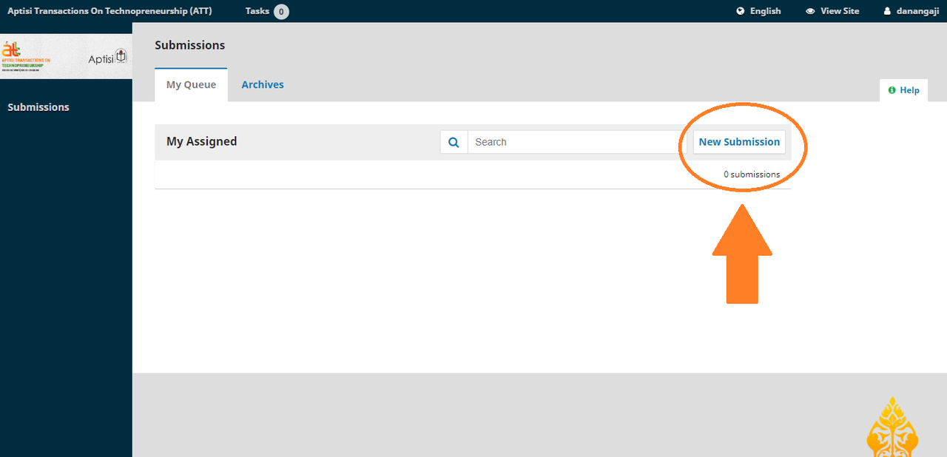Click the search magnifier icon
947x457 pixels.
coord(454,142)
